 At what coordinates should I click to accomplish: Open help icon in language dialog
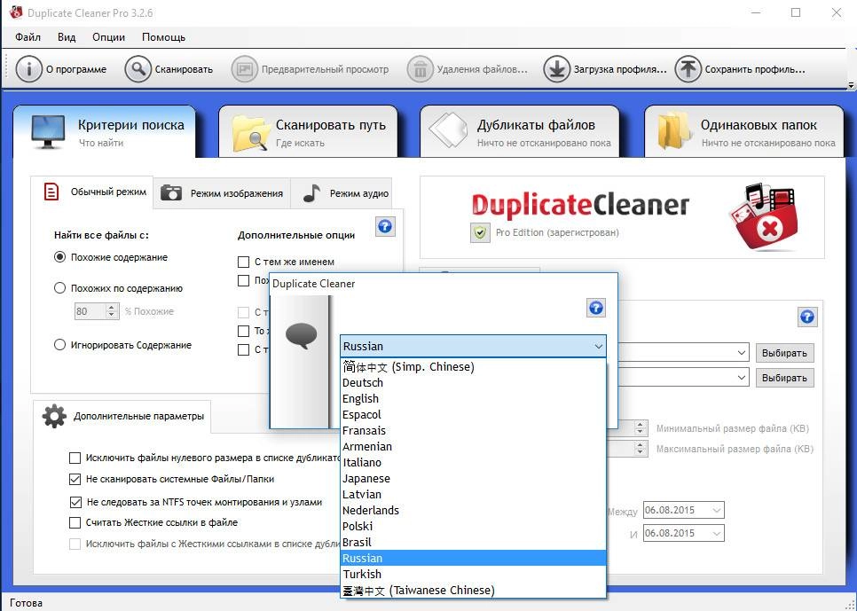click(596, 308)
